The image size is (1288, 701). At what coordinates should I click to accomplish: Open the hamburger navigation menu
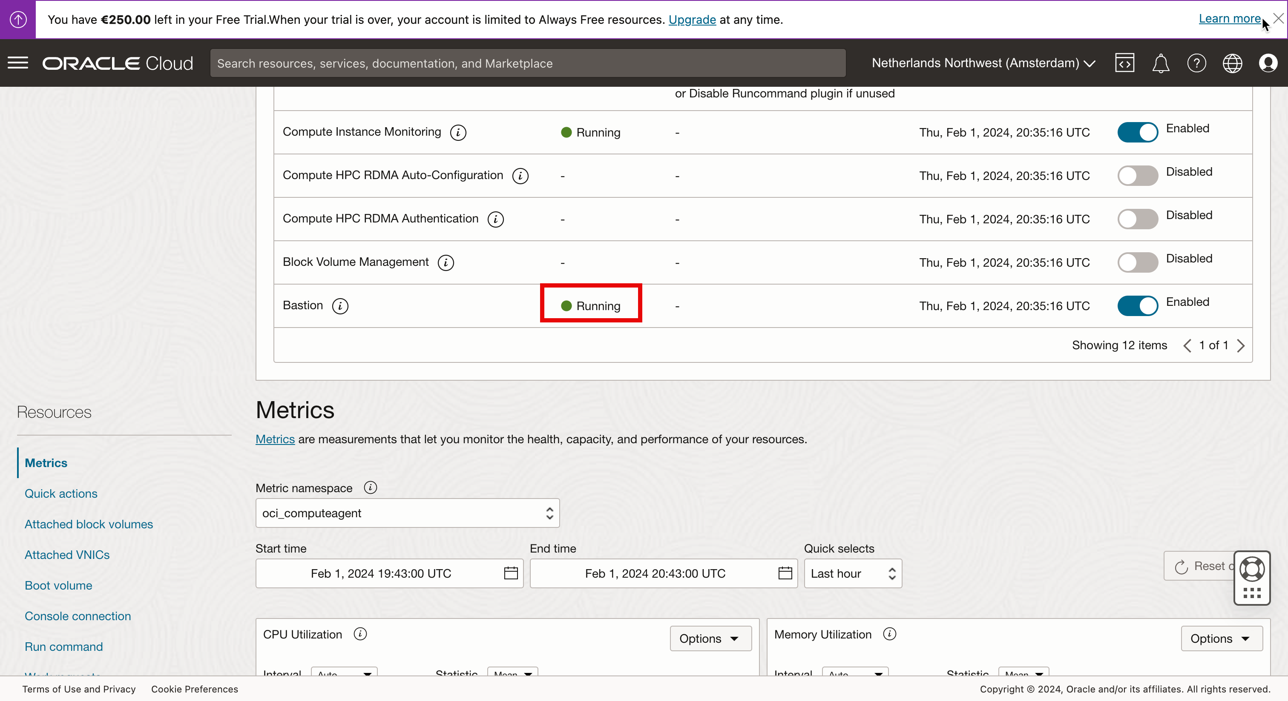[x=18, y=63]
